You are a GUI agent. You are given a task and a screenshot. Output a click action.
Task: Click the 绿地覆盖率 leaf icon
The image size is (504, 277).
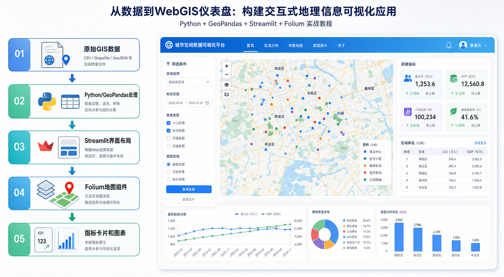click(x=453, y=112)
